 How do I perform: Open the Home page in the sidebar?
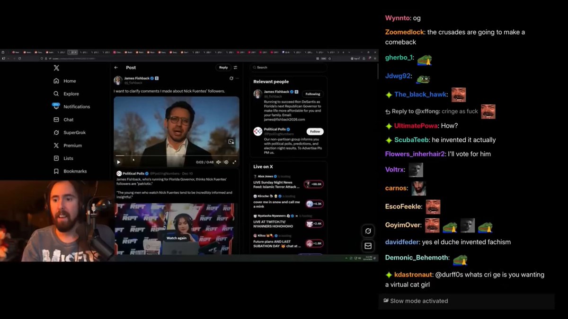65,81
